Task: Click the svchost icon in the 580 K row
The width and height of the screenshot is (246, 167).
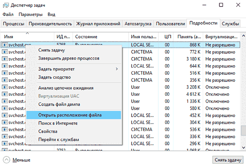Action: tap(5, 108)
